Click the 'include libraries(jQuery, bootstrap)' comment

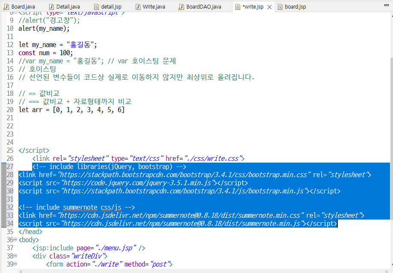[109, 166]
